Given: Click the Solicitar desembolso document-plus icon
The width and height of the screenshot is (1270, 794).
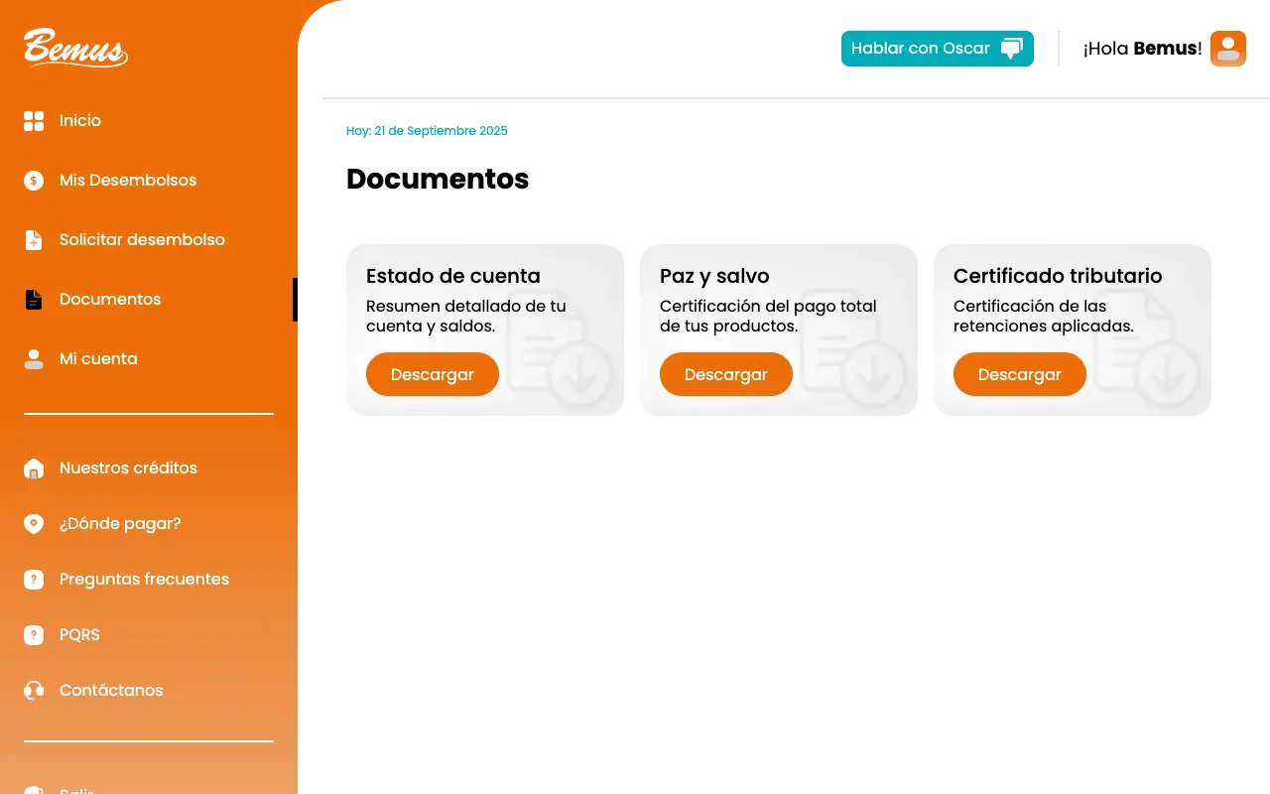Looking at the screenshot, I should [34, 240].
